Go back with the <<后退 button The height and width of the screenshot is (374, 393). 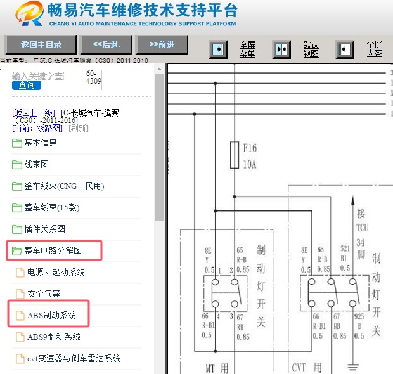[106, 45]
